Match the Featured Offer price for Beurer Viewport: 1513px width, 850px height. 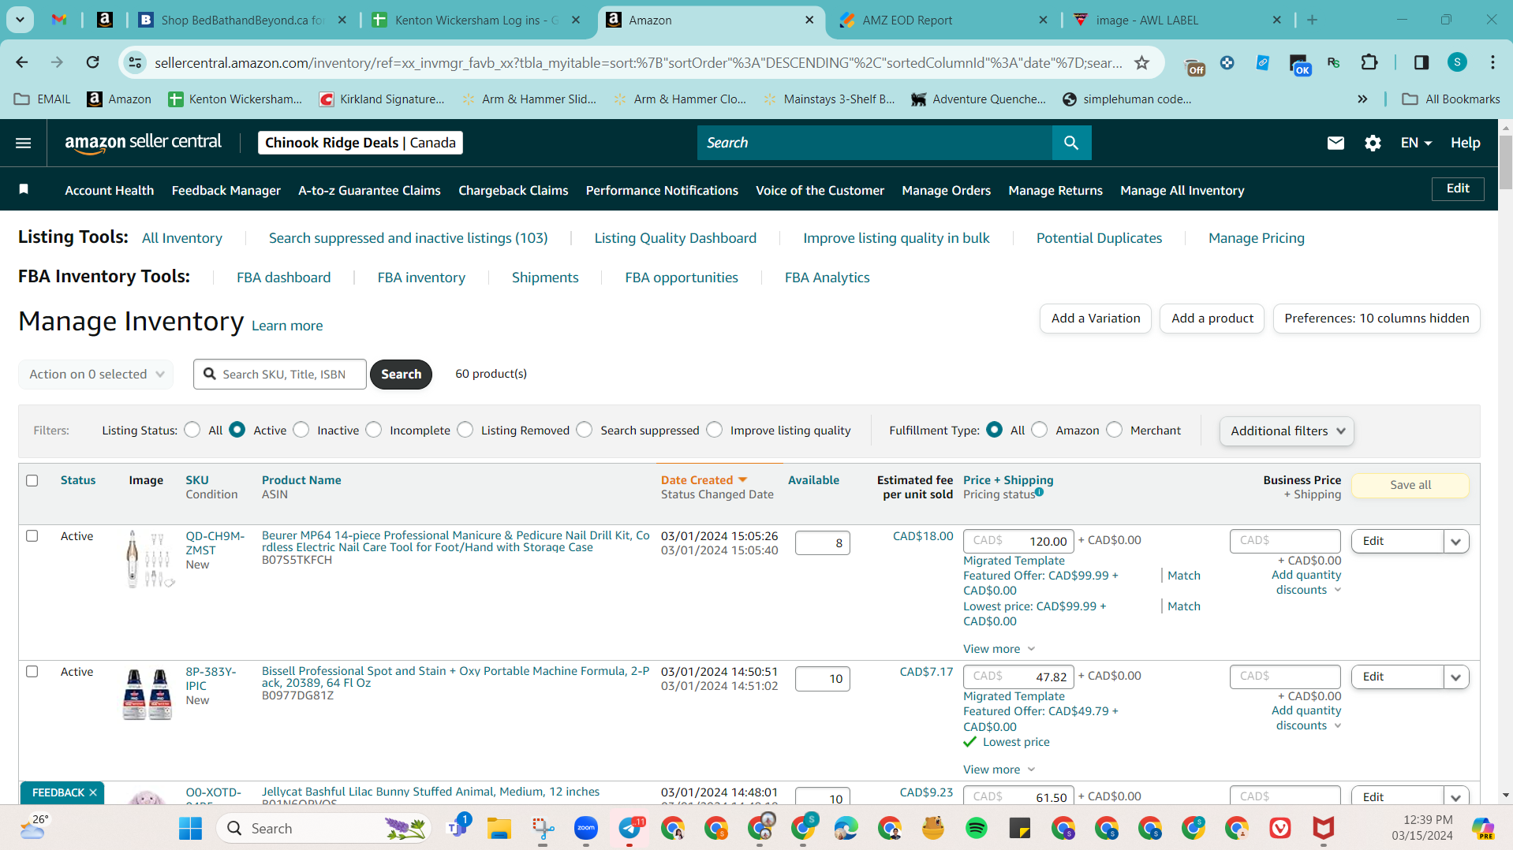pos(1184,576)
